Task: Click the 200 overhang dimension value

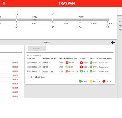Action: (x=111, y=24)
